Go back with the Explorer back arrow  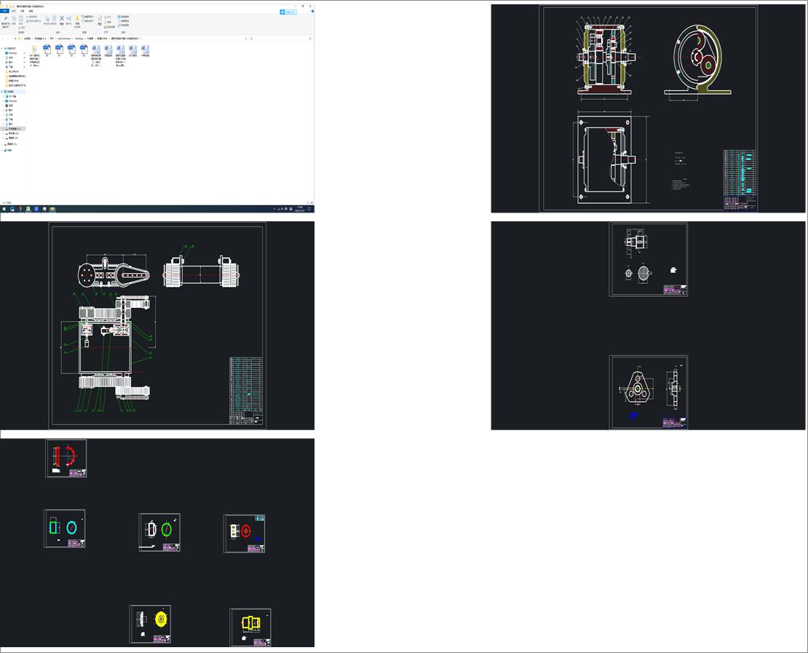pos(3,39)
